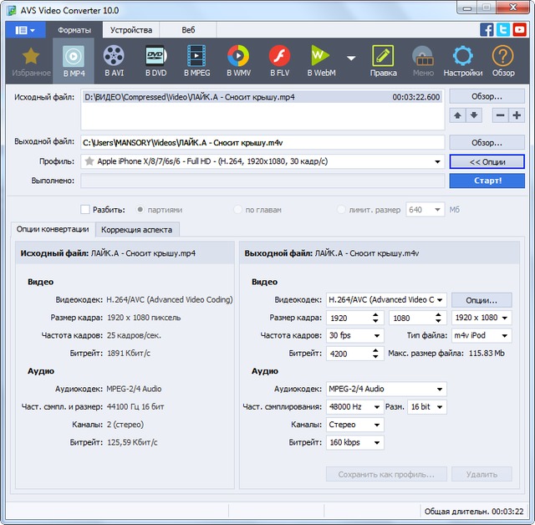Viewport: 535px width, 525px height.
Task: Open the Аудиокодек MPEG-2/4 Audio dropdown
Action: click(x=386, y=389)
